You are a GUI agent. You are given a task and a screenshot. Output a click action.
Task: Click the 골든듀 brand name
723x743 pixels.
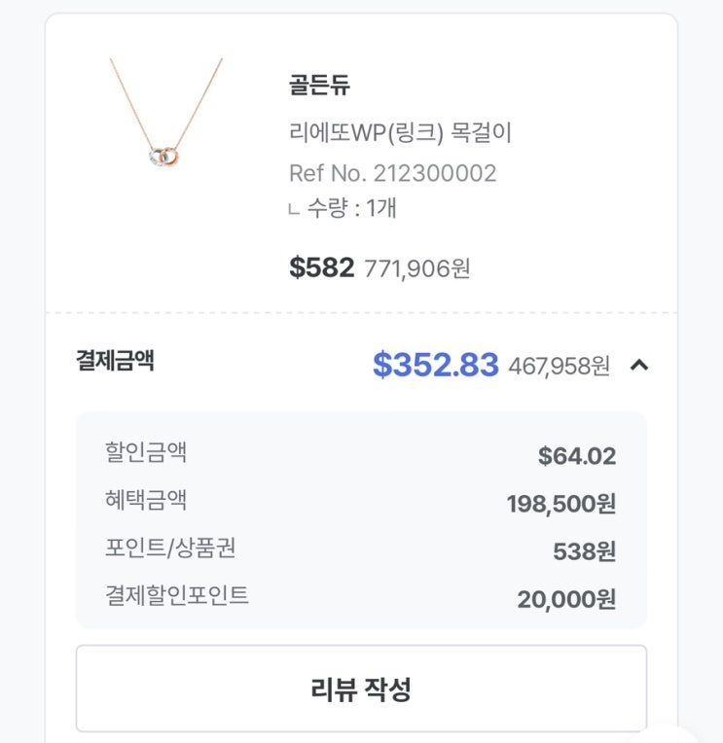(319, 86)
